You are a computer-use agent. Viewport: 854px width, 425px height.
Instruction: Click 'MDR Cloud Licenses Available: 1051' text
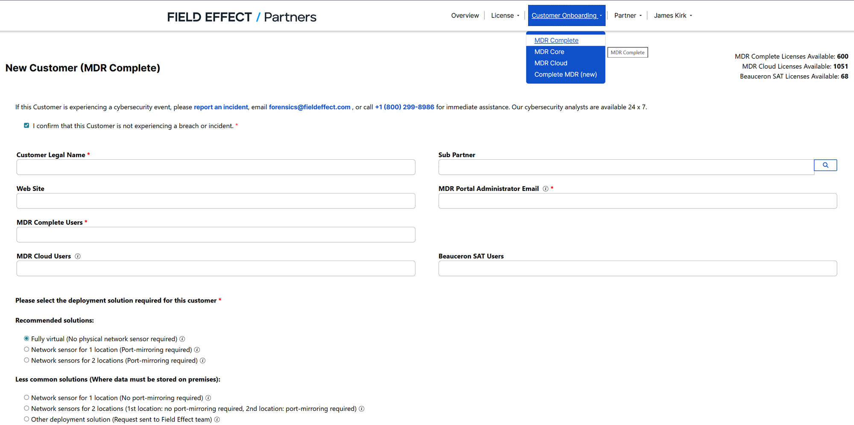click(x=795, y=66)
